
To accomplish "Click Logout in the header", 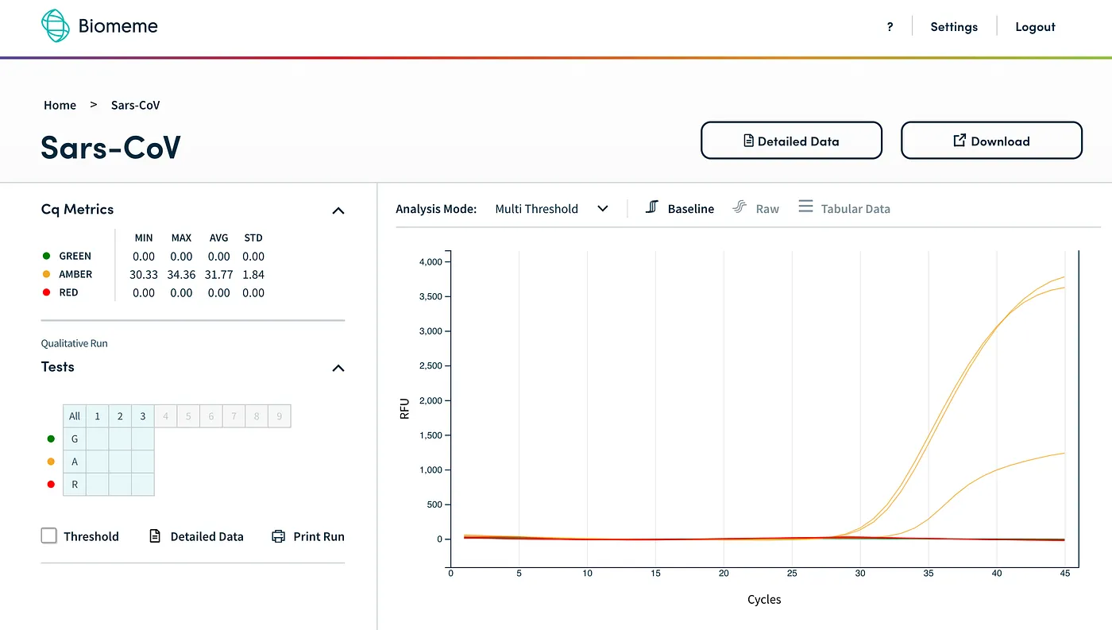I will coord(1035,26).
